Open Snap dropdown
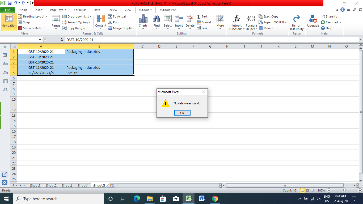Image resolution: width=363 pixels, height=204 pixels. tap(26, 22)
